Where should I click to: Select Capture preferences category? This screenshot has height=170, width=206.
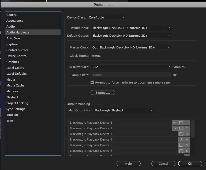33,44
